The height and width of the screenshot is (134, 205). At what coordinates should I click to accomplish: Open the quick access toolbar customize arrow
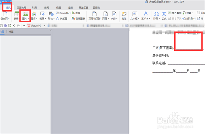[24, 26]
